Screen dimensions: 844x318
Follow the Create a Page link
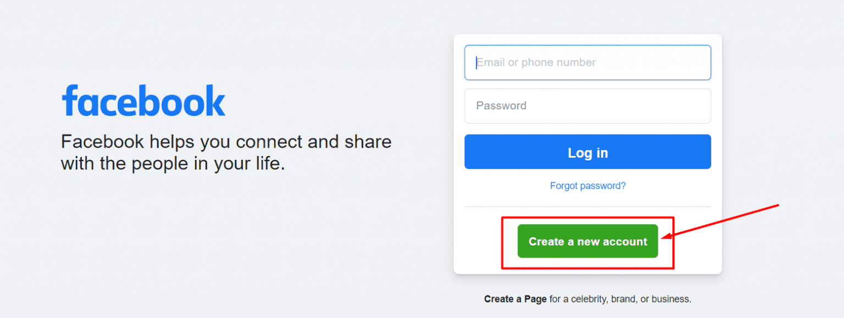[x=515, y=299]
